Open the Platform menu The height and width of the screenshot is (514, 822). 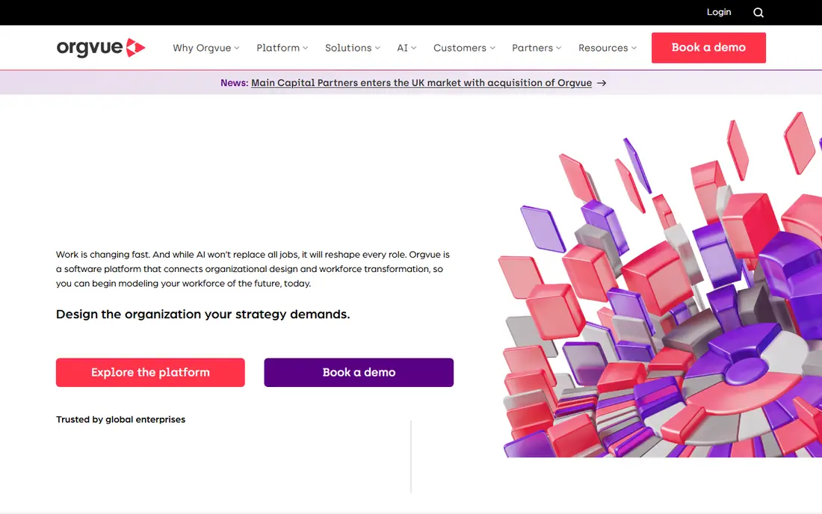click(282, 48)
